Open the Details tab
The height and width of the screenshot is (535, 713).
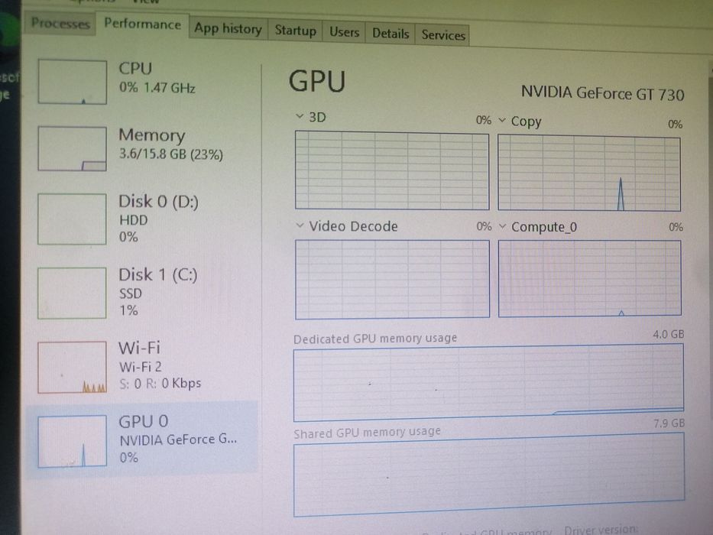[391, 34]
